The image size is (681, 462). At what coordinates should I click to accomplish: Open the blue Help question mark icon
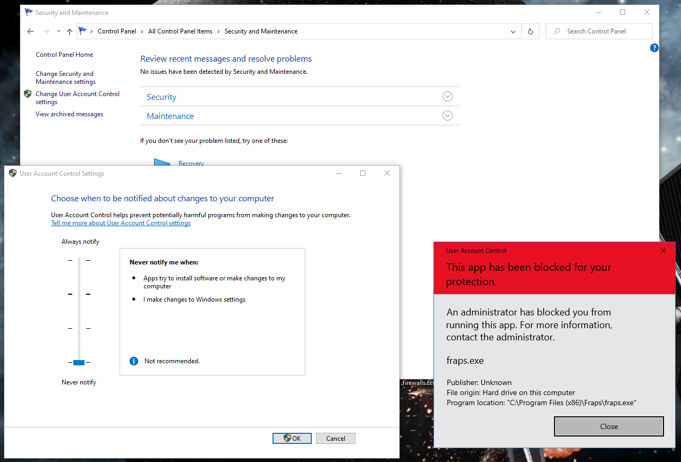654,48
